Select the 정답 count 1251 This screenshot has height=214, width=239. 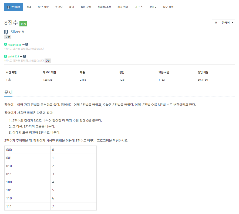pos(122,80)
